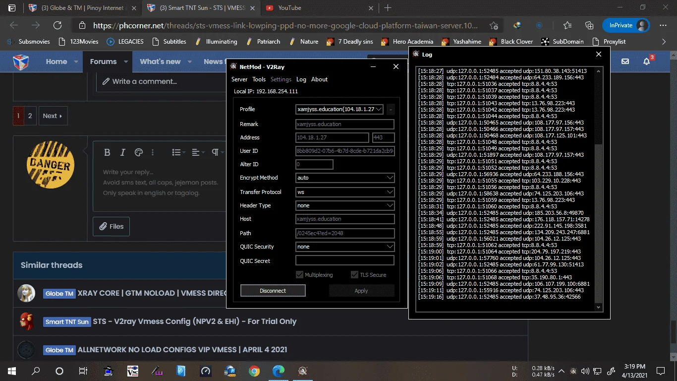
Task: Add this page to favorites
Action: [x=494, y=25]
